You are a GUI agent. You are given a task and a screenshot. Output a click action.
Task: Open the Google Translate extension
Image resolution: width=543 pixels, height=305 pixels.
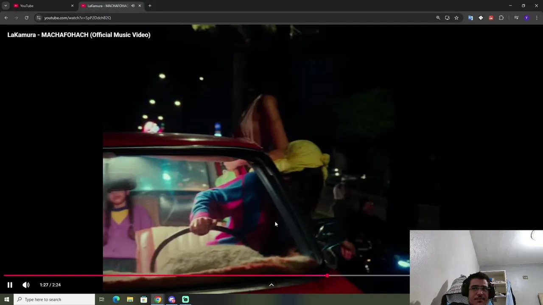[470, 18]
